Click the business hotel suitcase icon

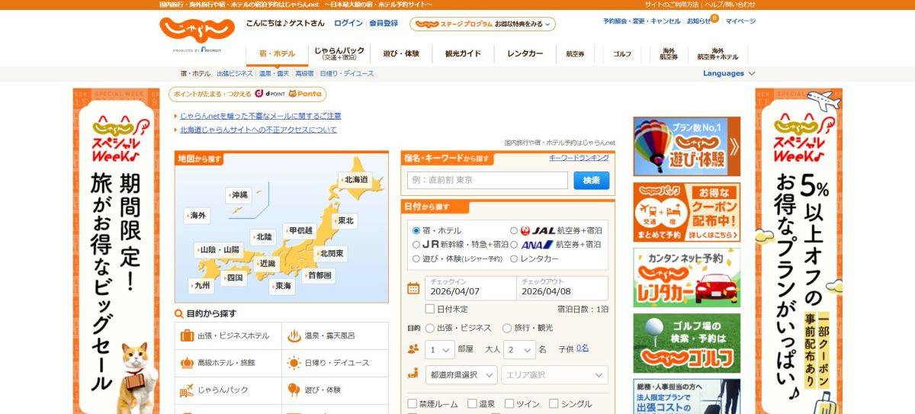click(x=187, y=335)
